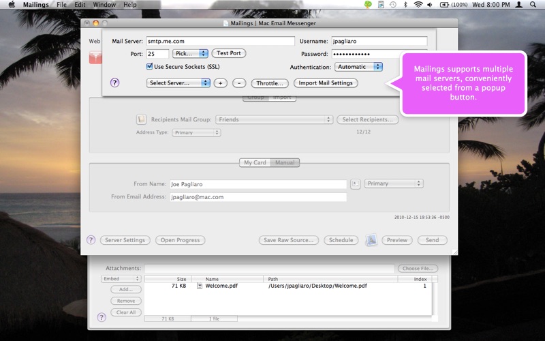The image size is (545, 341).
Task: Click the Choose File... button
Action: point(418,268)
